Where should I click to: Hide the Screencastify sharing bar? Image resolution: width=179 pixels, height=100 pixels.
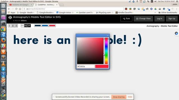(x=130, y=97)
